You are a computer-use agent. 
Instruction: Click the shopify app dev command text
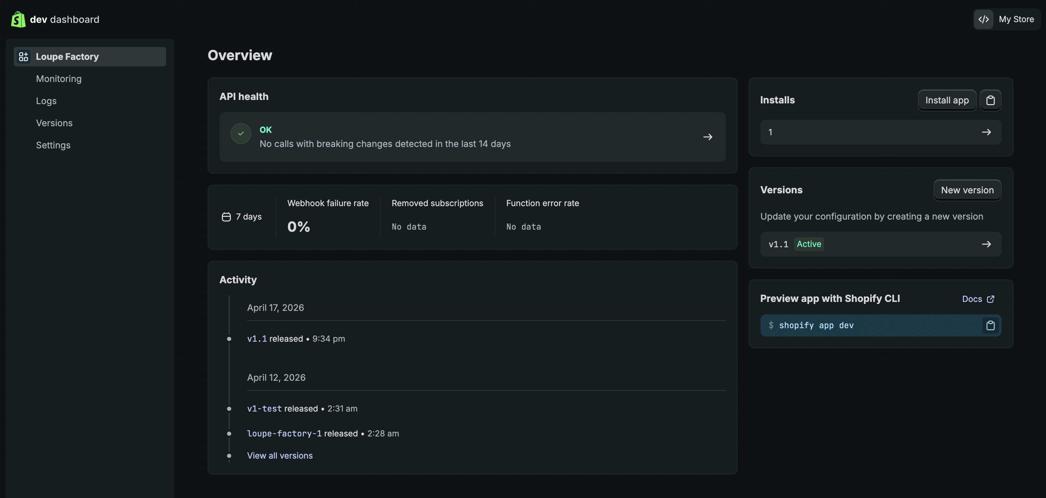[x=816, y=325]
